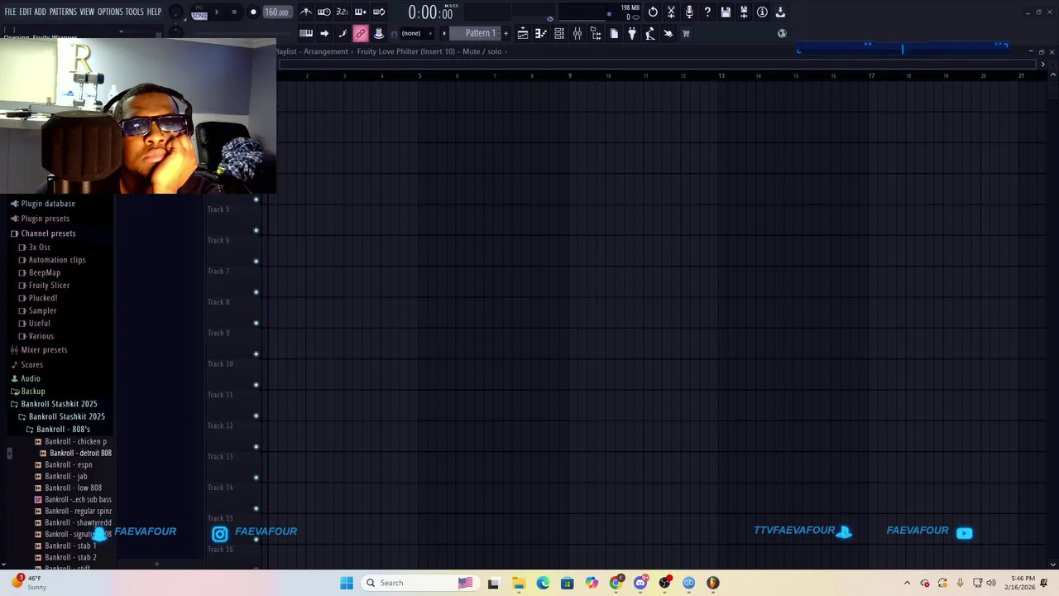The height and width of the screenshot is (596, 1059).
Task: Click the globe news icon
Action: coord(782,33)
